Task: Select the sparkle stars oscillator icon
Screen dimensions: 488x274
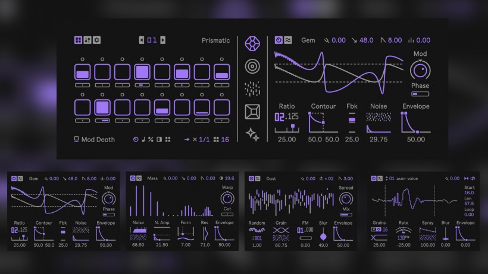Action: tap(252, 135)
